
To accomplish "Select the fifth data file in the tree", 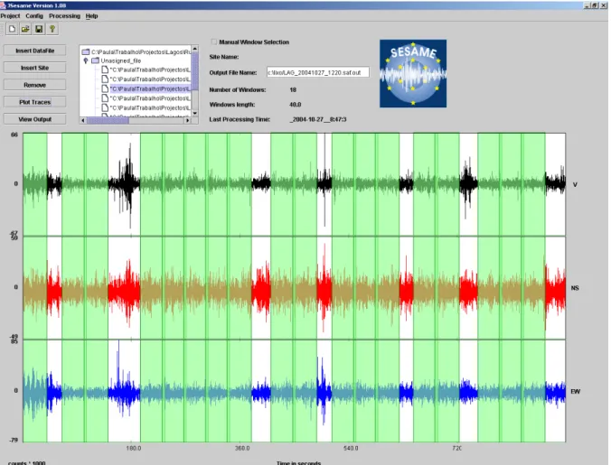I will tap(146, 107).
